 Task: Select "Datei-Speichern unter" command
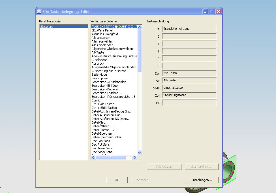114,137
